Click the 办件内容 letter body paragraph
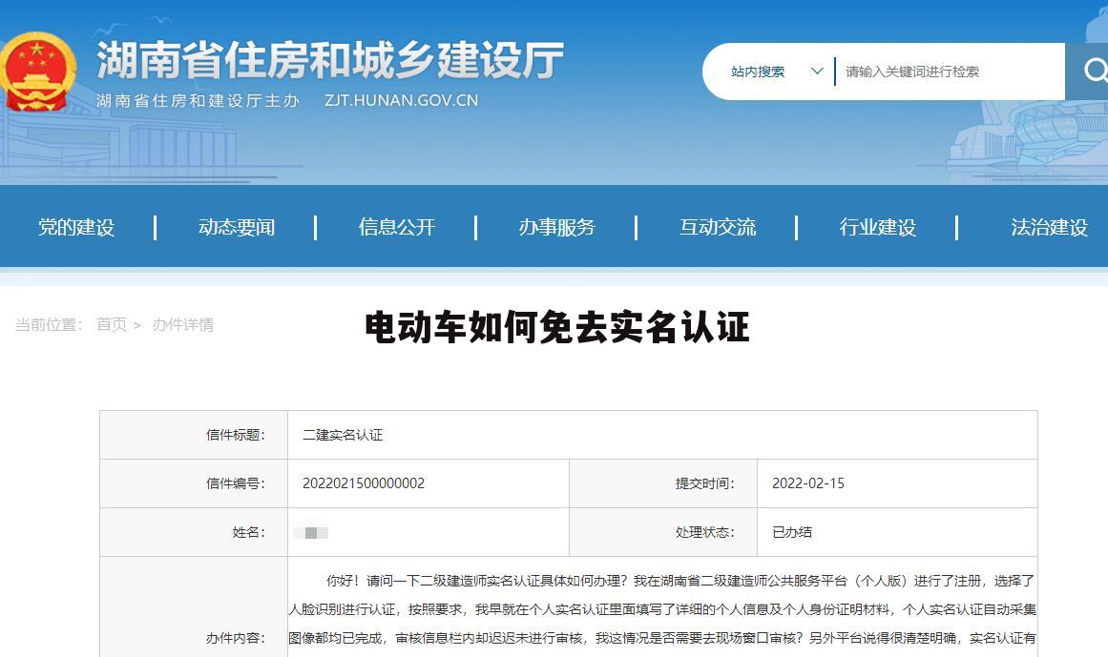 [662, 609]
